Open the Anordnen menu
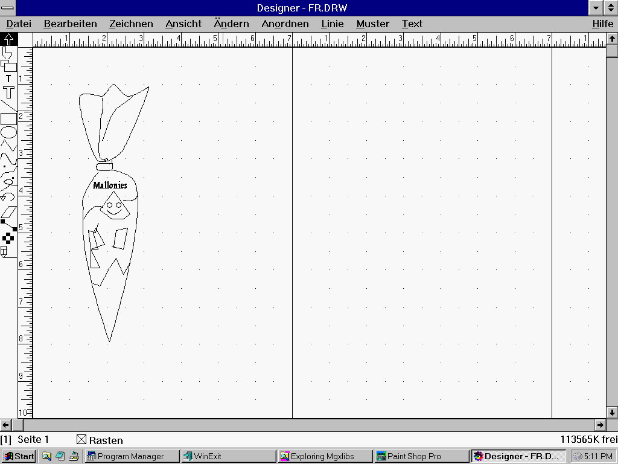 (285, 24)
